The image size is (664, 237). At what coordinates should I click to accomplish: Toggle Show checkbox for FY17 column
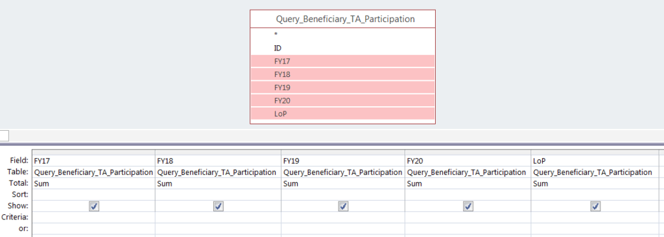coord(94,206)
